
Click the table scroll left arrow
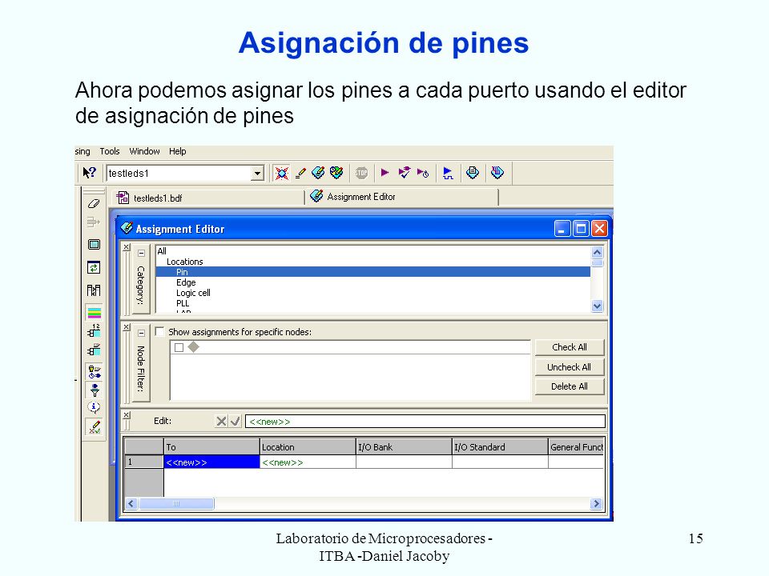point(131,503)
